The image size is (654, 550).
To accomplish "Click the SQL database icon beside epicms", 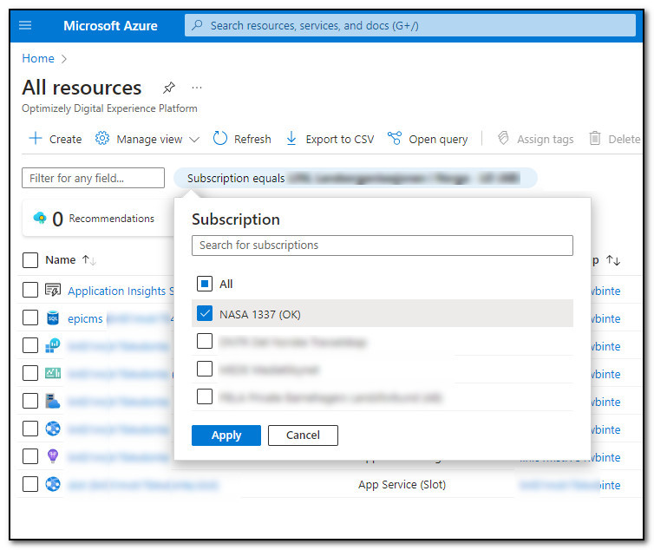I will tap(53, 318).
